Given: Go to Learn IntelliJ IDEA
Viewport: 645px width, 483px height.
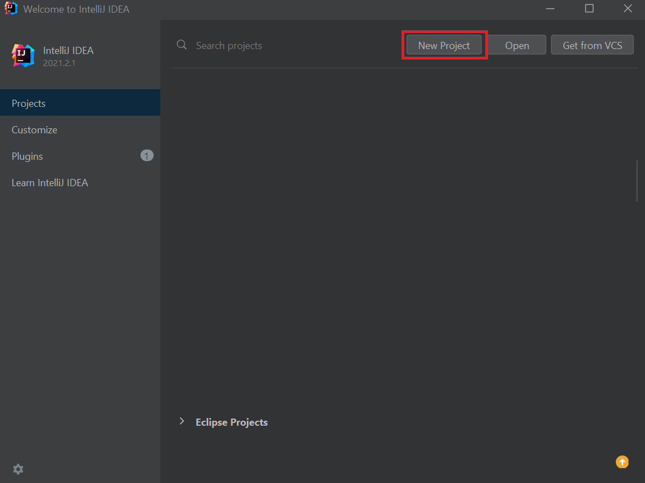Looking at the screenshot, I should pos(80,182).
